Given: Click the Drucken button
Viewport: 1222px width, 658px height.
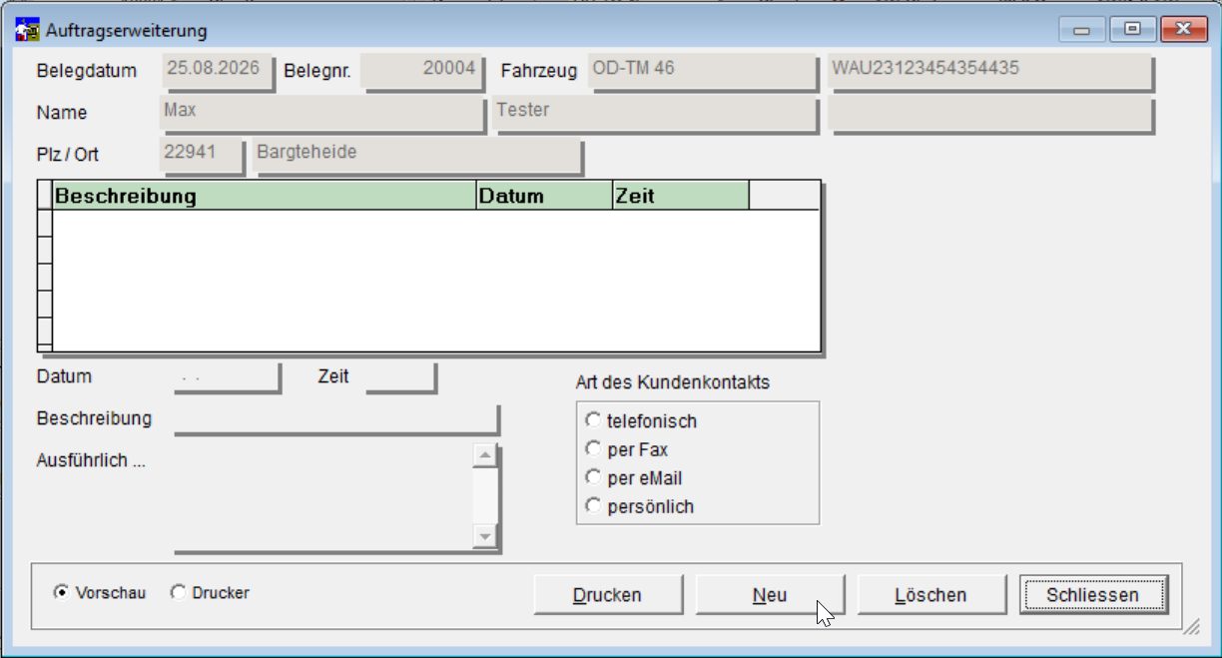Looking at the screenshot, I should pos(608,595).
